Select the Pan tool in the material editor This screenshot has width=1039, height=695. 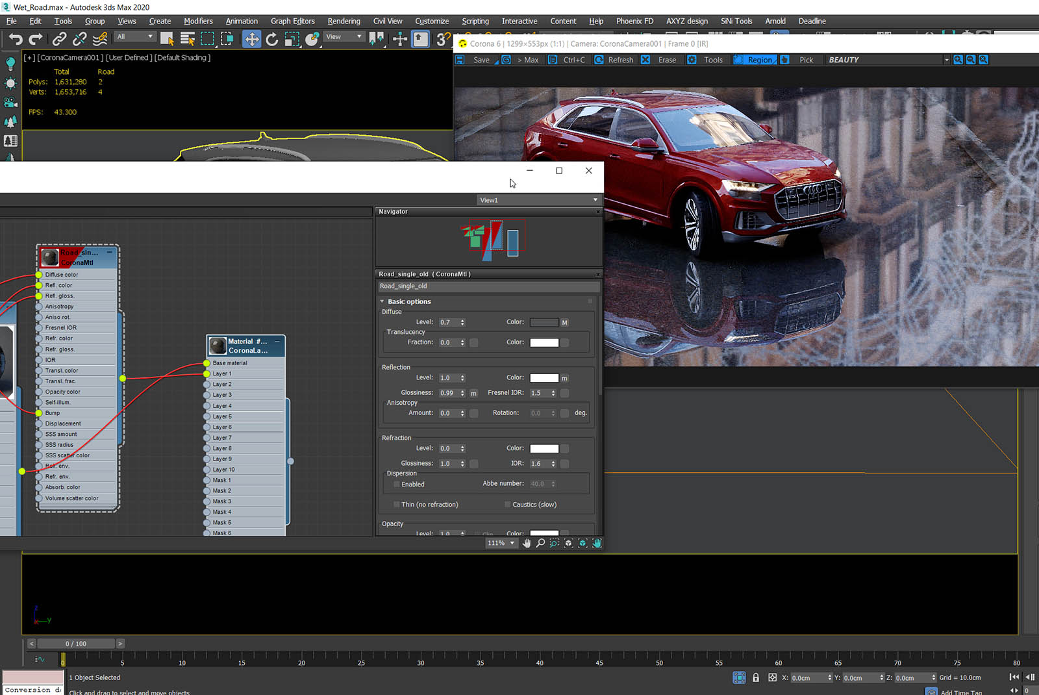pos(527,543)
